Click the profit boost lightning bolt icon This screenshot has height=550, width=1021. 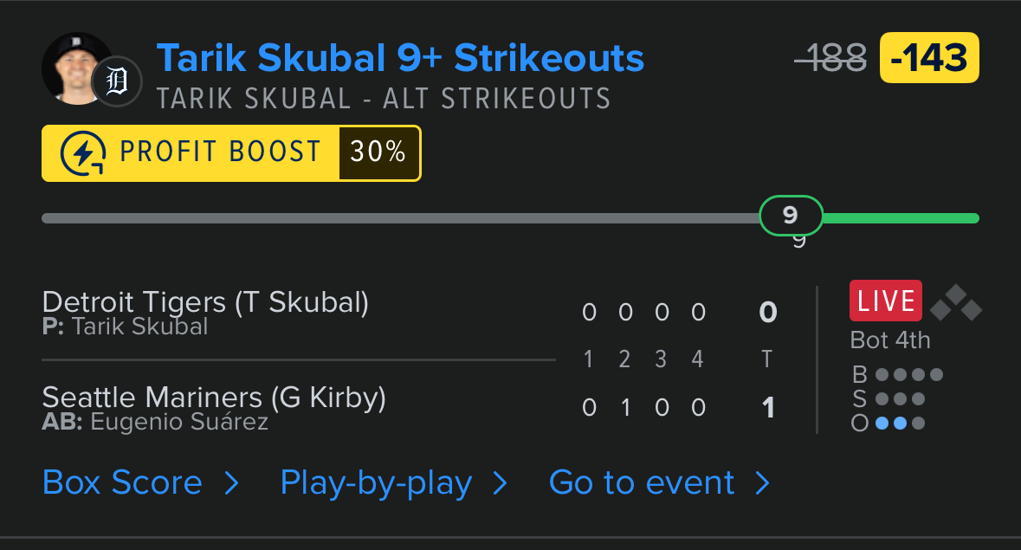[x=83, y=153]
